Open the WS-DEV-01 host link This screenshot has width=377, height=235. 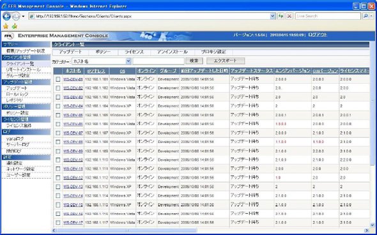pyautogui.click(x=73, y=79)
